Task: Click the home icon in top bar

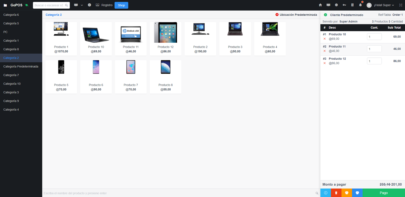Action: (x=320, y=5)
